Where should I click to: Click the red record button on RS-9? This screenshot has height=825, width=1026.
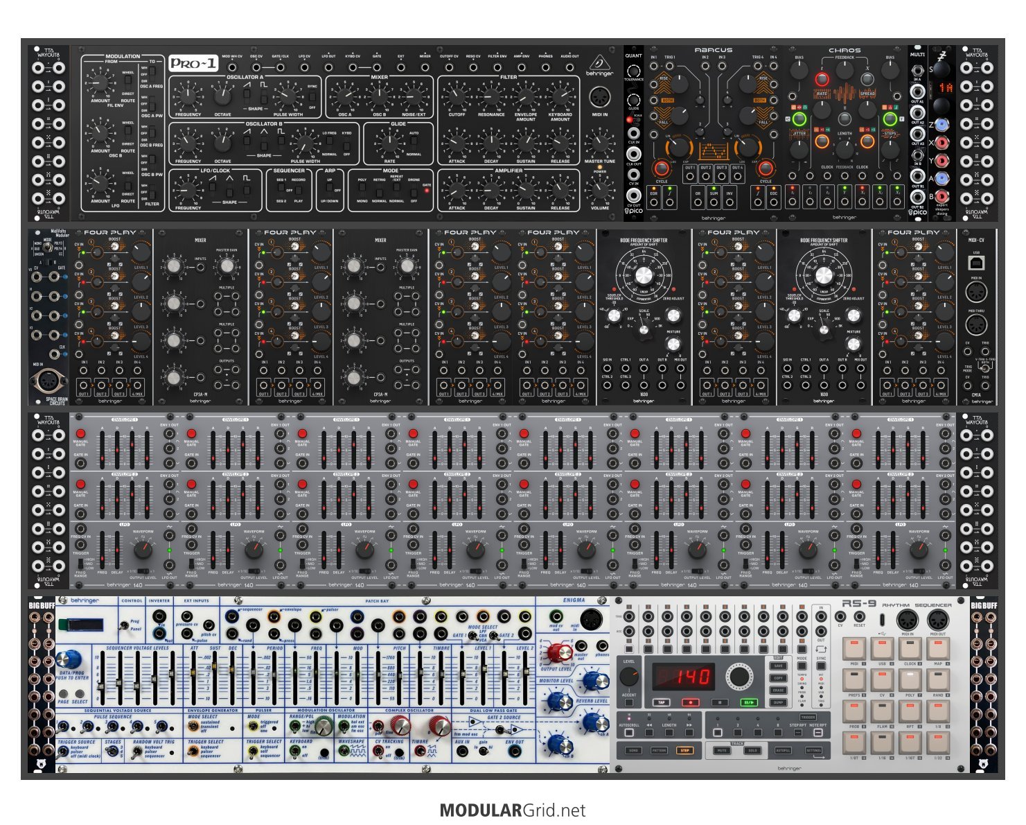coord(691,702)
